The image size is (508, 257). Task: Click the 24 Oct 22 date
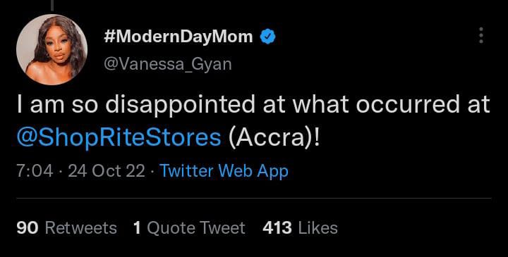click(107, 171)
